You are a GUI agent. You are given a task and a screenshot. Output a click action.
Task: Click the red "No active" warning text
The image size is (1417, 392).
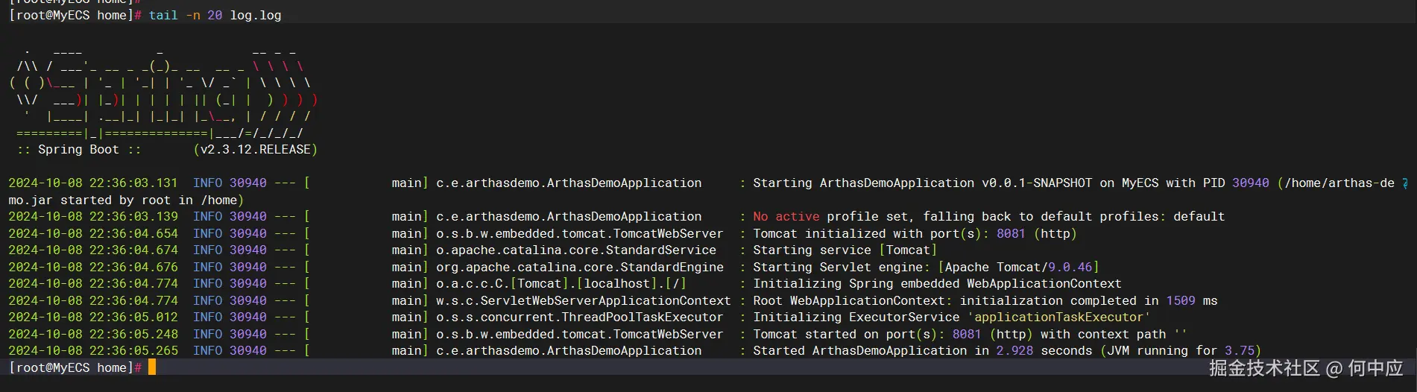pyautogui.click(x=786, y=217)
